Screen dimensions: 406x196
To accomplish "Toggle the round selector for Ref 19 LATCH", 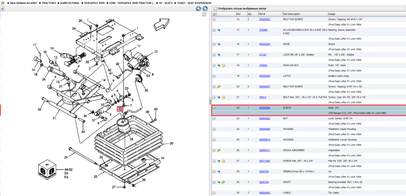I will point(214,76).
